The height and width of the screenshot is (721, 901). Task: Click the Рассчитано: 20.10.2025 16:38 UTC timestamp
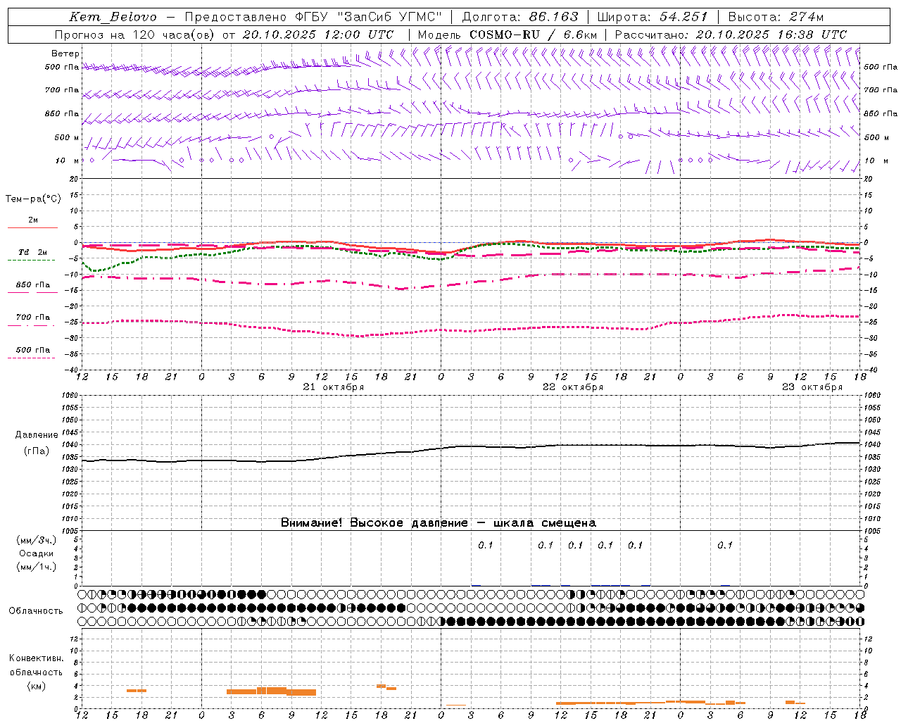click(731, 35)
